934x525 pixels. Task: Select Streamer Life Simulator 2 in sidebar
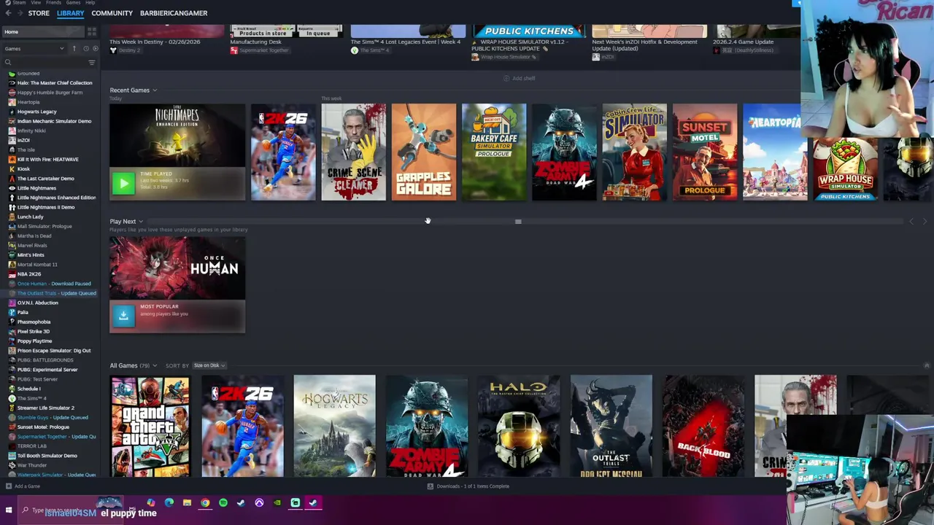pos(45,408)
